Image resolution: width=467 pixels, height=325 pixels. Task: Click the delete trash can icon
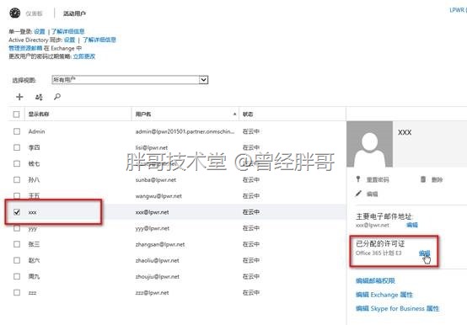[x=423, y=179]
